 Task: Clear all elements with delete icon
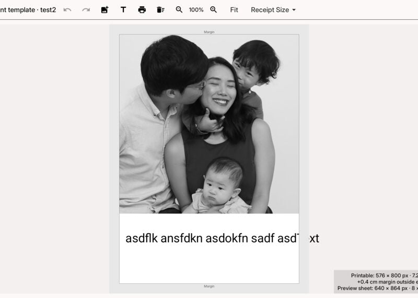pos(160,10)
